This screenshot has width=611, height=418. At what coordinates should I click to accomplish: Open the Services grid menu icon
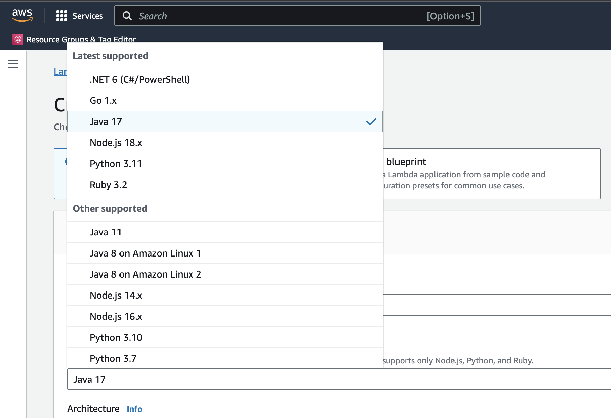tap(62, 16)
